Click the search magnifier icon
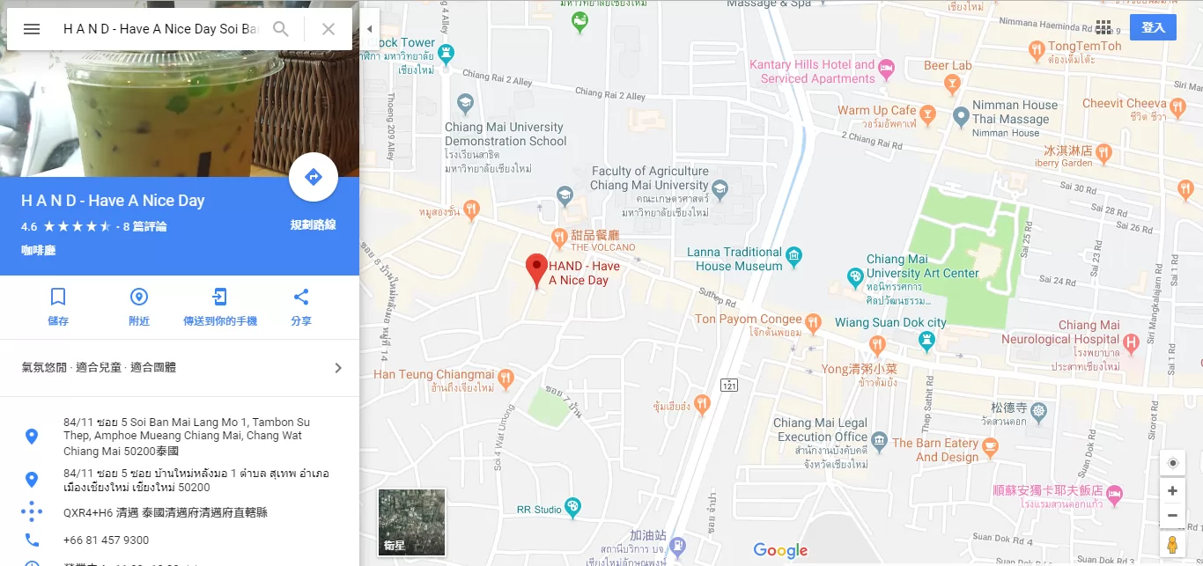Screen dimensions: 1203x566 281,29
